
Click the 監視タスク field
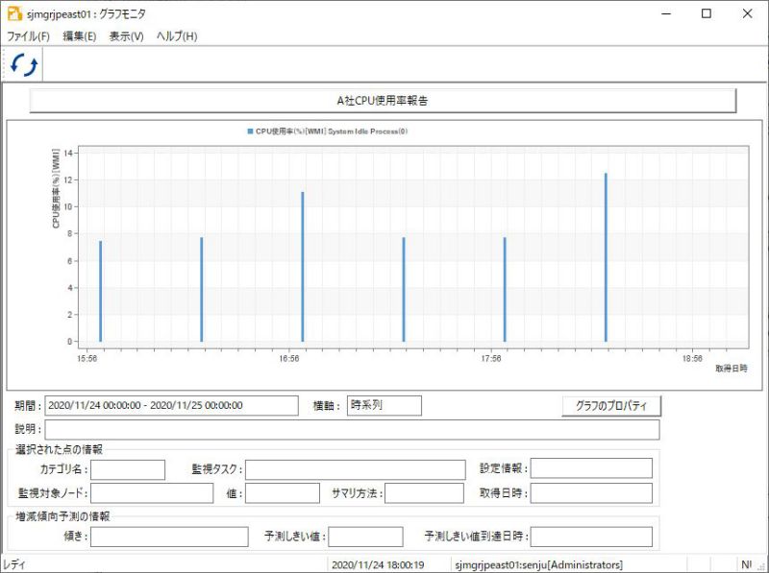click(x=355, y=469)
